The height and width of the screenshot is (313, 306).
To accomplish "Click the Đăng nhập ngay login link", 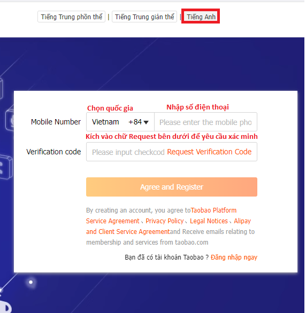I will pos(234,257).
